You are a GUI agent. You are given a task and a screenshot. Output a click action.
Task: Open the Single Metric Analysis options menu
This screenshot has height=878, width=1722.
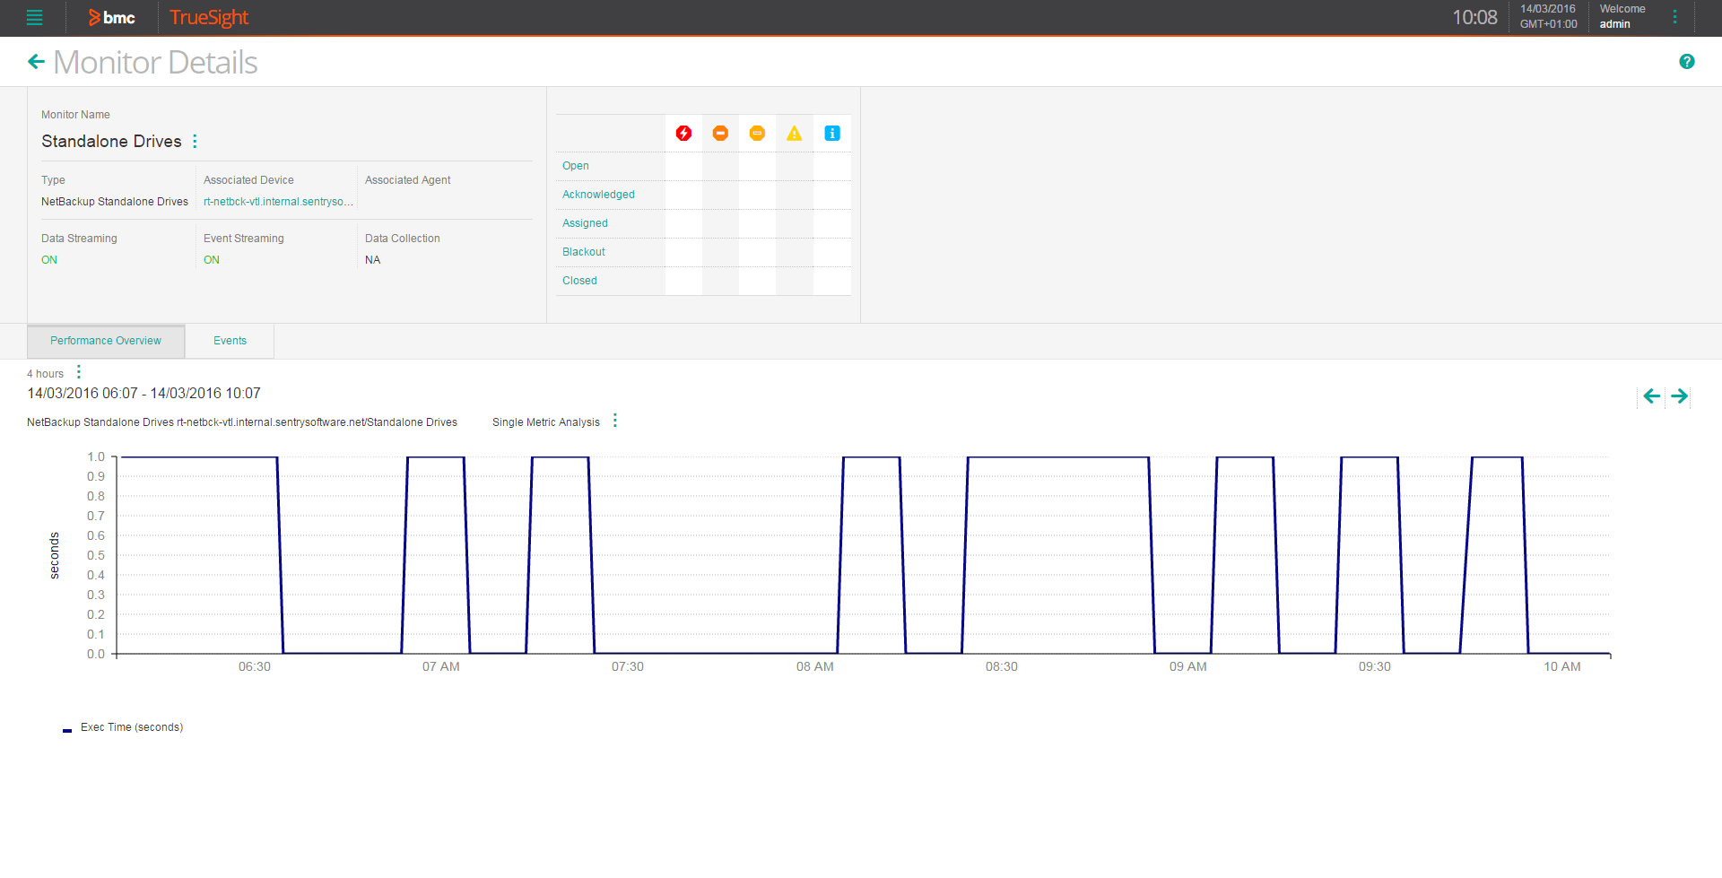click(615, 421)
